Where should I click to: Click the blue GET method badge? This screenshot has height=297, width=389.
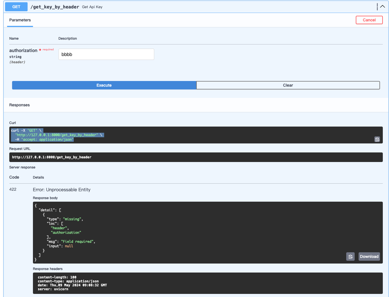(x=16, y=7)
